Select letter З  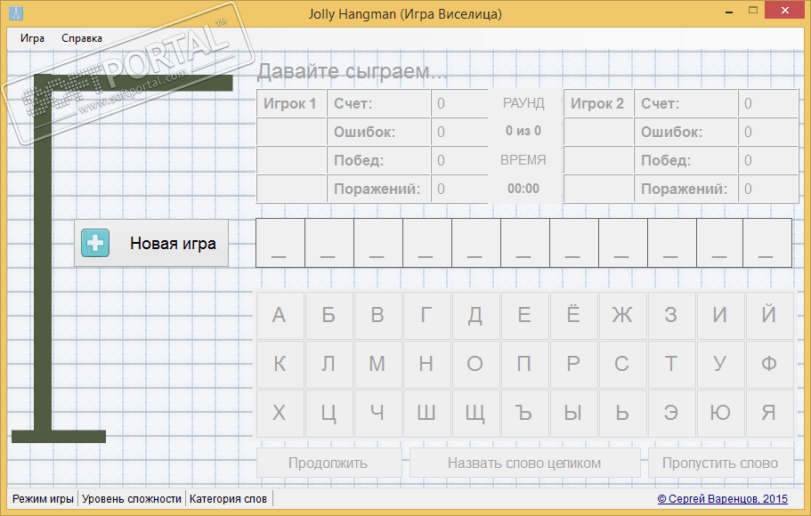point(671,316)
